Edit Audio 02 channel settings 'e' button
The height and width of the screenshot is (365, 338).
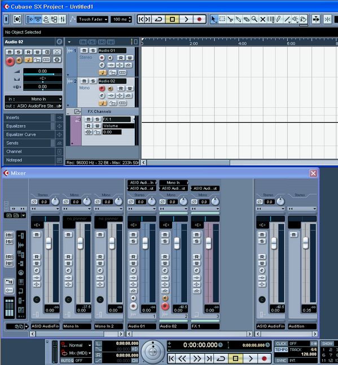(x=102, y=96)
